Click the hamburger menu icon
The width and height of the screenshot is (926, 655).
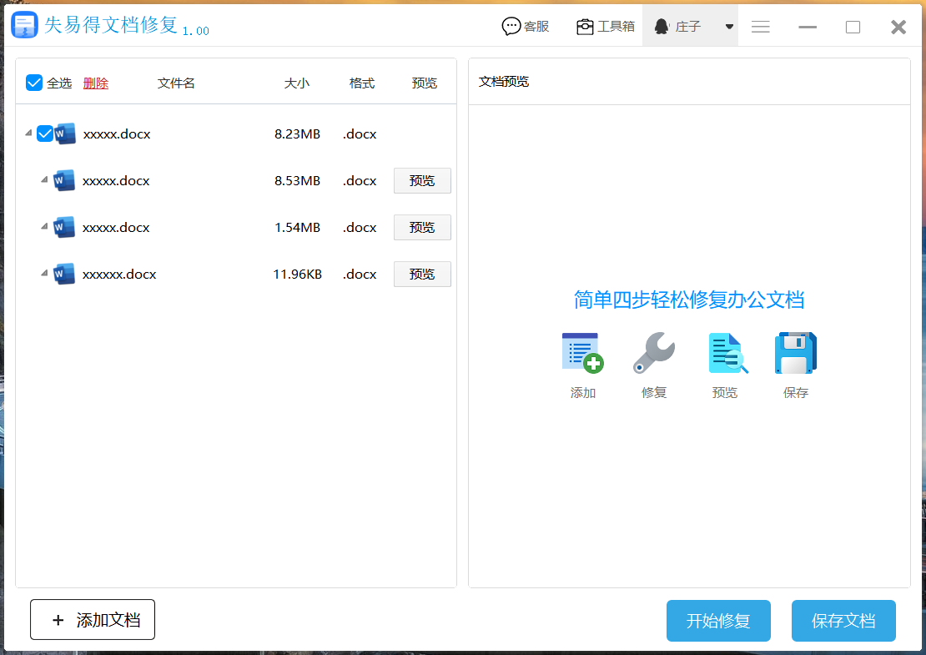click(x=760, y=27)
